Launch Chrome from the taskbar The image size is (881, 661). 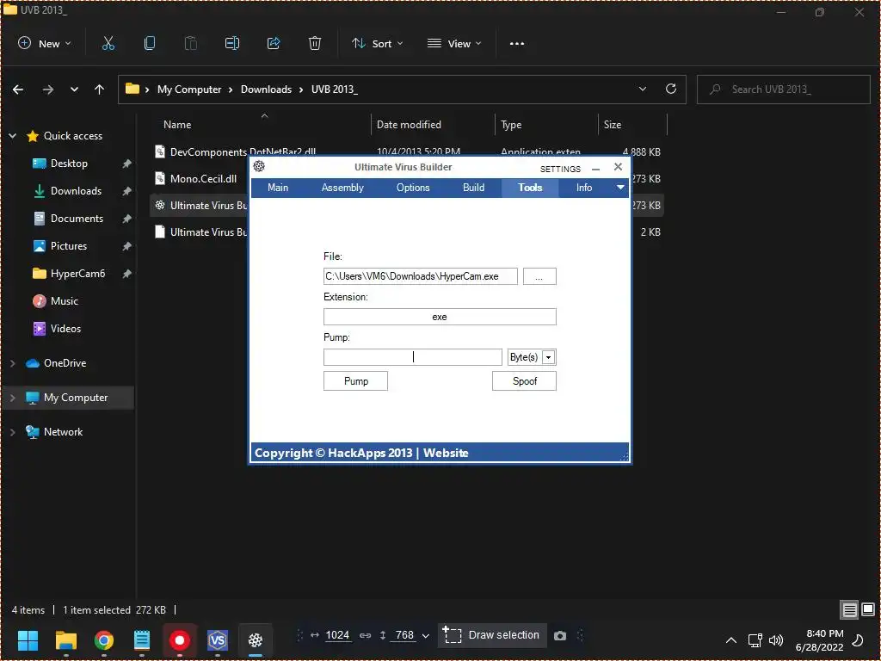(104, 639)
